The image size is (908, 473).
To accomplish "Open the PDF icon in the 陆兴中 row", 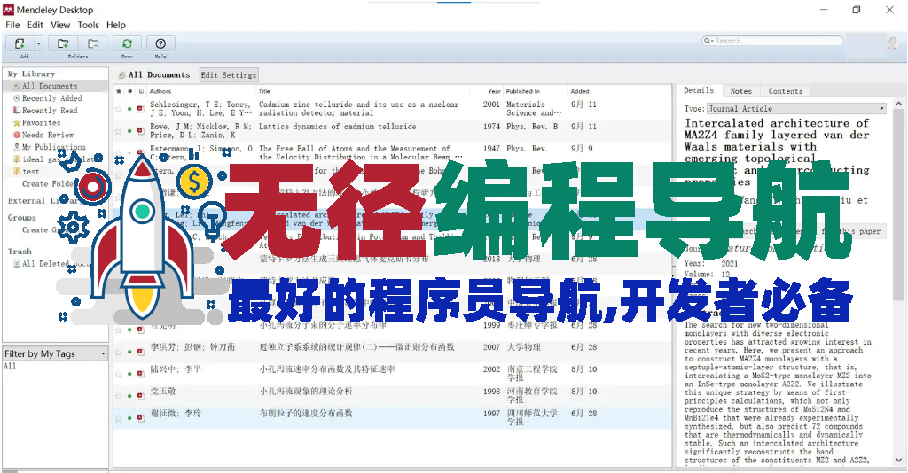I will (141, 374).
